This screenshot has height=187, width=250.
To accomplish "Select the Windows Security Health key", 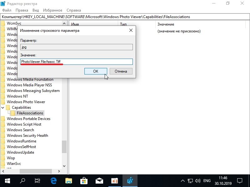I will click(x=27, y=136).
